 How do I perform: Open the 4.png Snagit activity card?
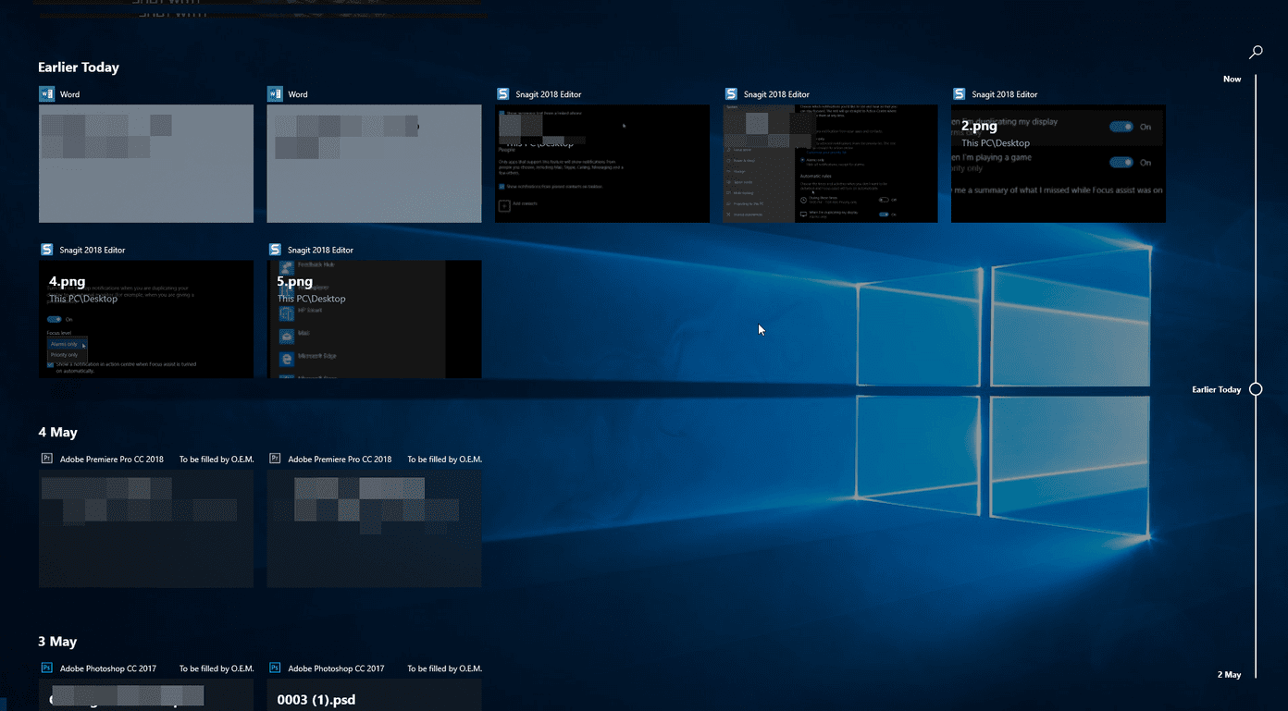pyautogui.click(x=146, y=319)
